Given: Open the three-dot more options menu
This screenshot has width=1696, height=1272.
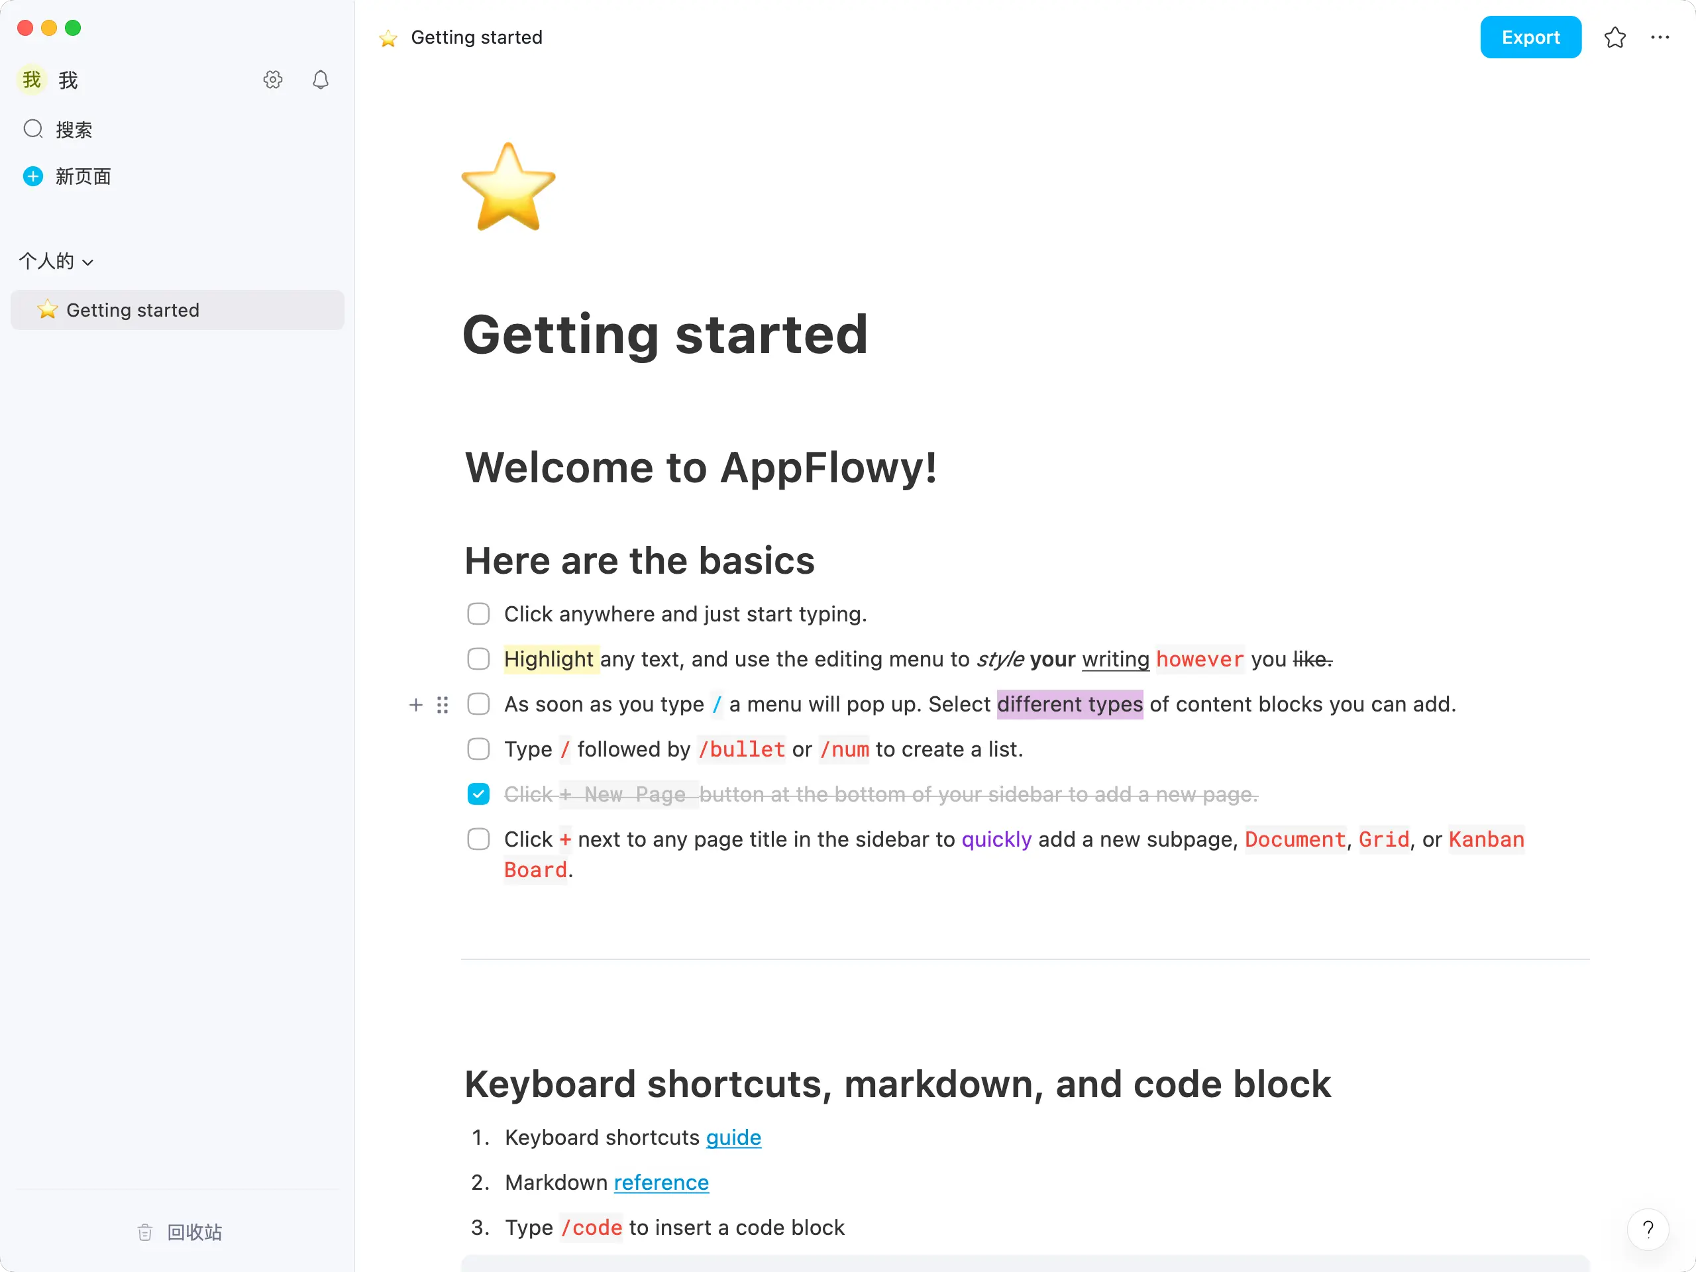Looking at the screenshot, I should (x=1660, y=38).
